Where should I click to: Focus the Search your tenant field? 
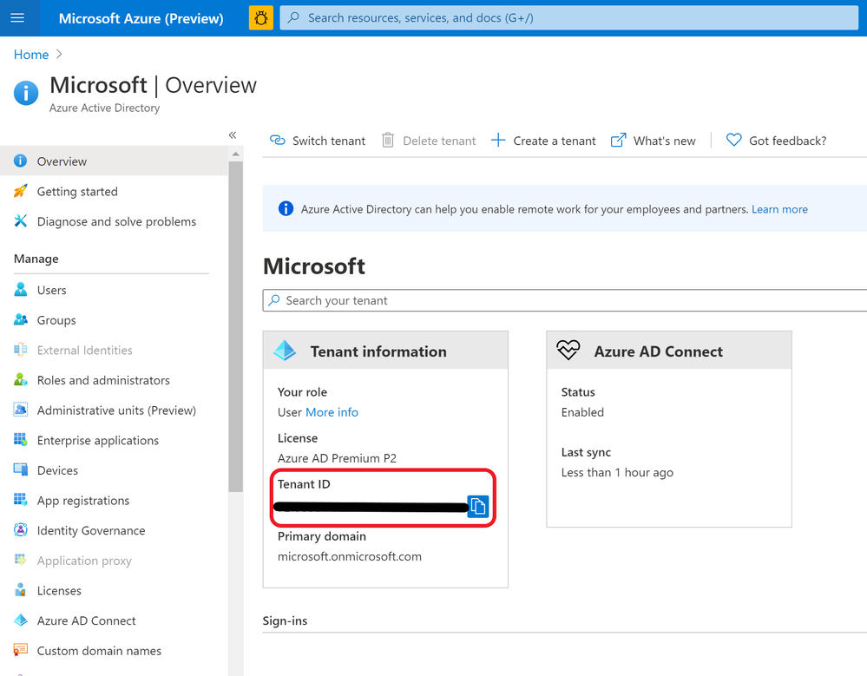point(564,300)
